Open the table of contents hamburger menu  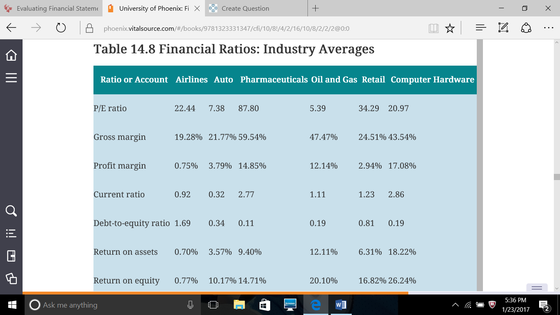(x=11, y=78)
